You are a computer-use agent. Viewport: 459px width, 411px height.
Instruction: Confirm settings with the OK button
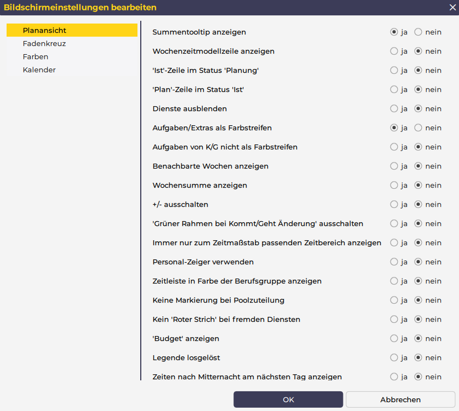click(288, 400)
